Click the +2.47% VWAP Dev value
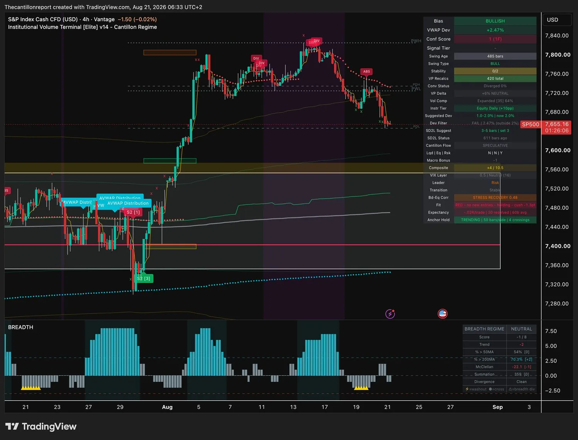Image resolution: width=578 pixels, height=440 pixels. [x=495, y=30]
